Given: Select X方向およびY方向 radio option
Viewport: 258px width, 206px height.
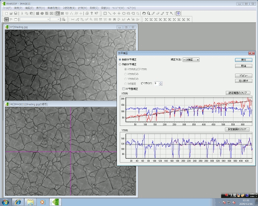Looking at the screenshot, I should click(125, 69).
